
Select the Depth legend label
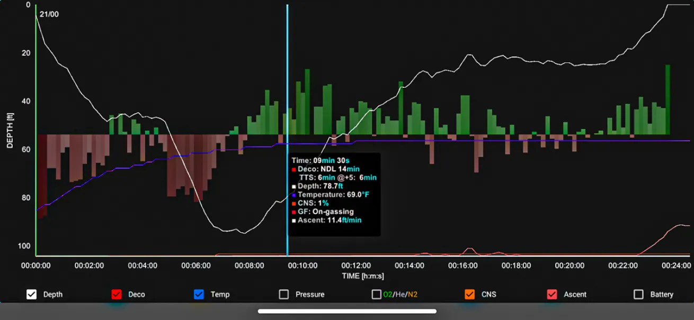tap(52, 295)
